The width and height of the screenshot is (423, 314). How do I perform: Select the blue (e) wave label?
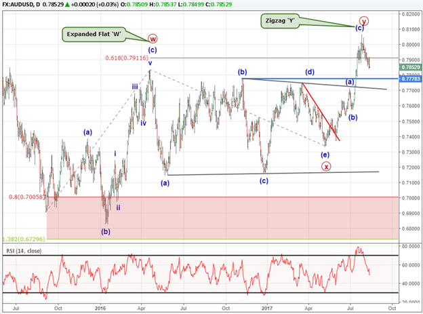325,155
